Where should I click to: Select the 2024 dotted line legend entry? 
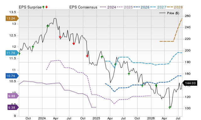[108, 7]
